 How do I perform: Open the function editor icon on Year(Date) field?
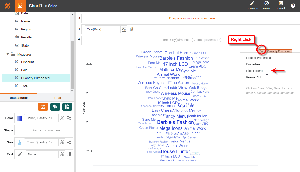(x=124, y=29)
